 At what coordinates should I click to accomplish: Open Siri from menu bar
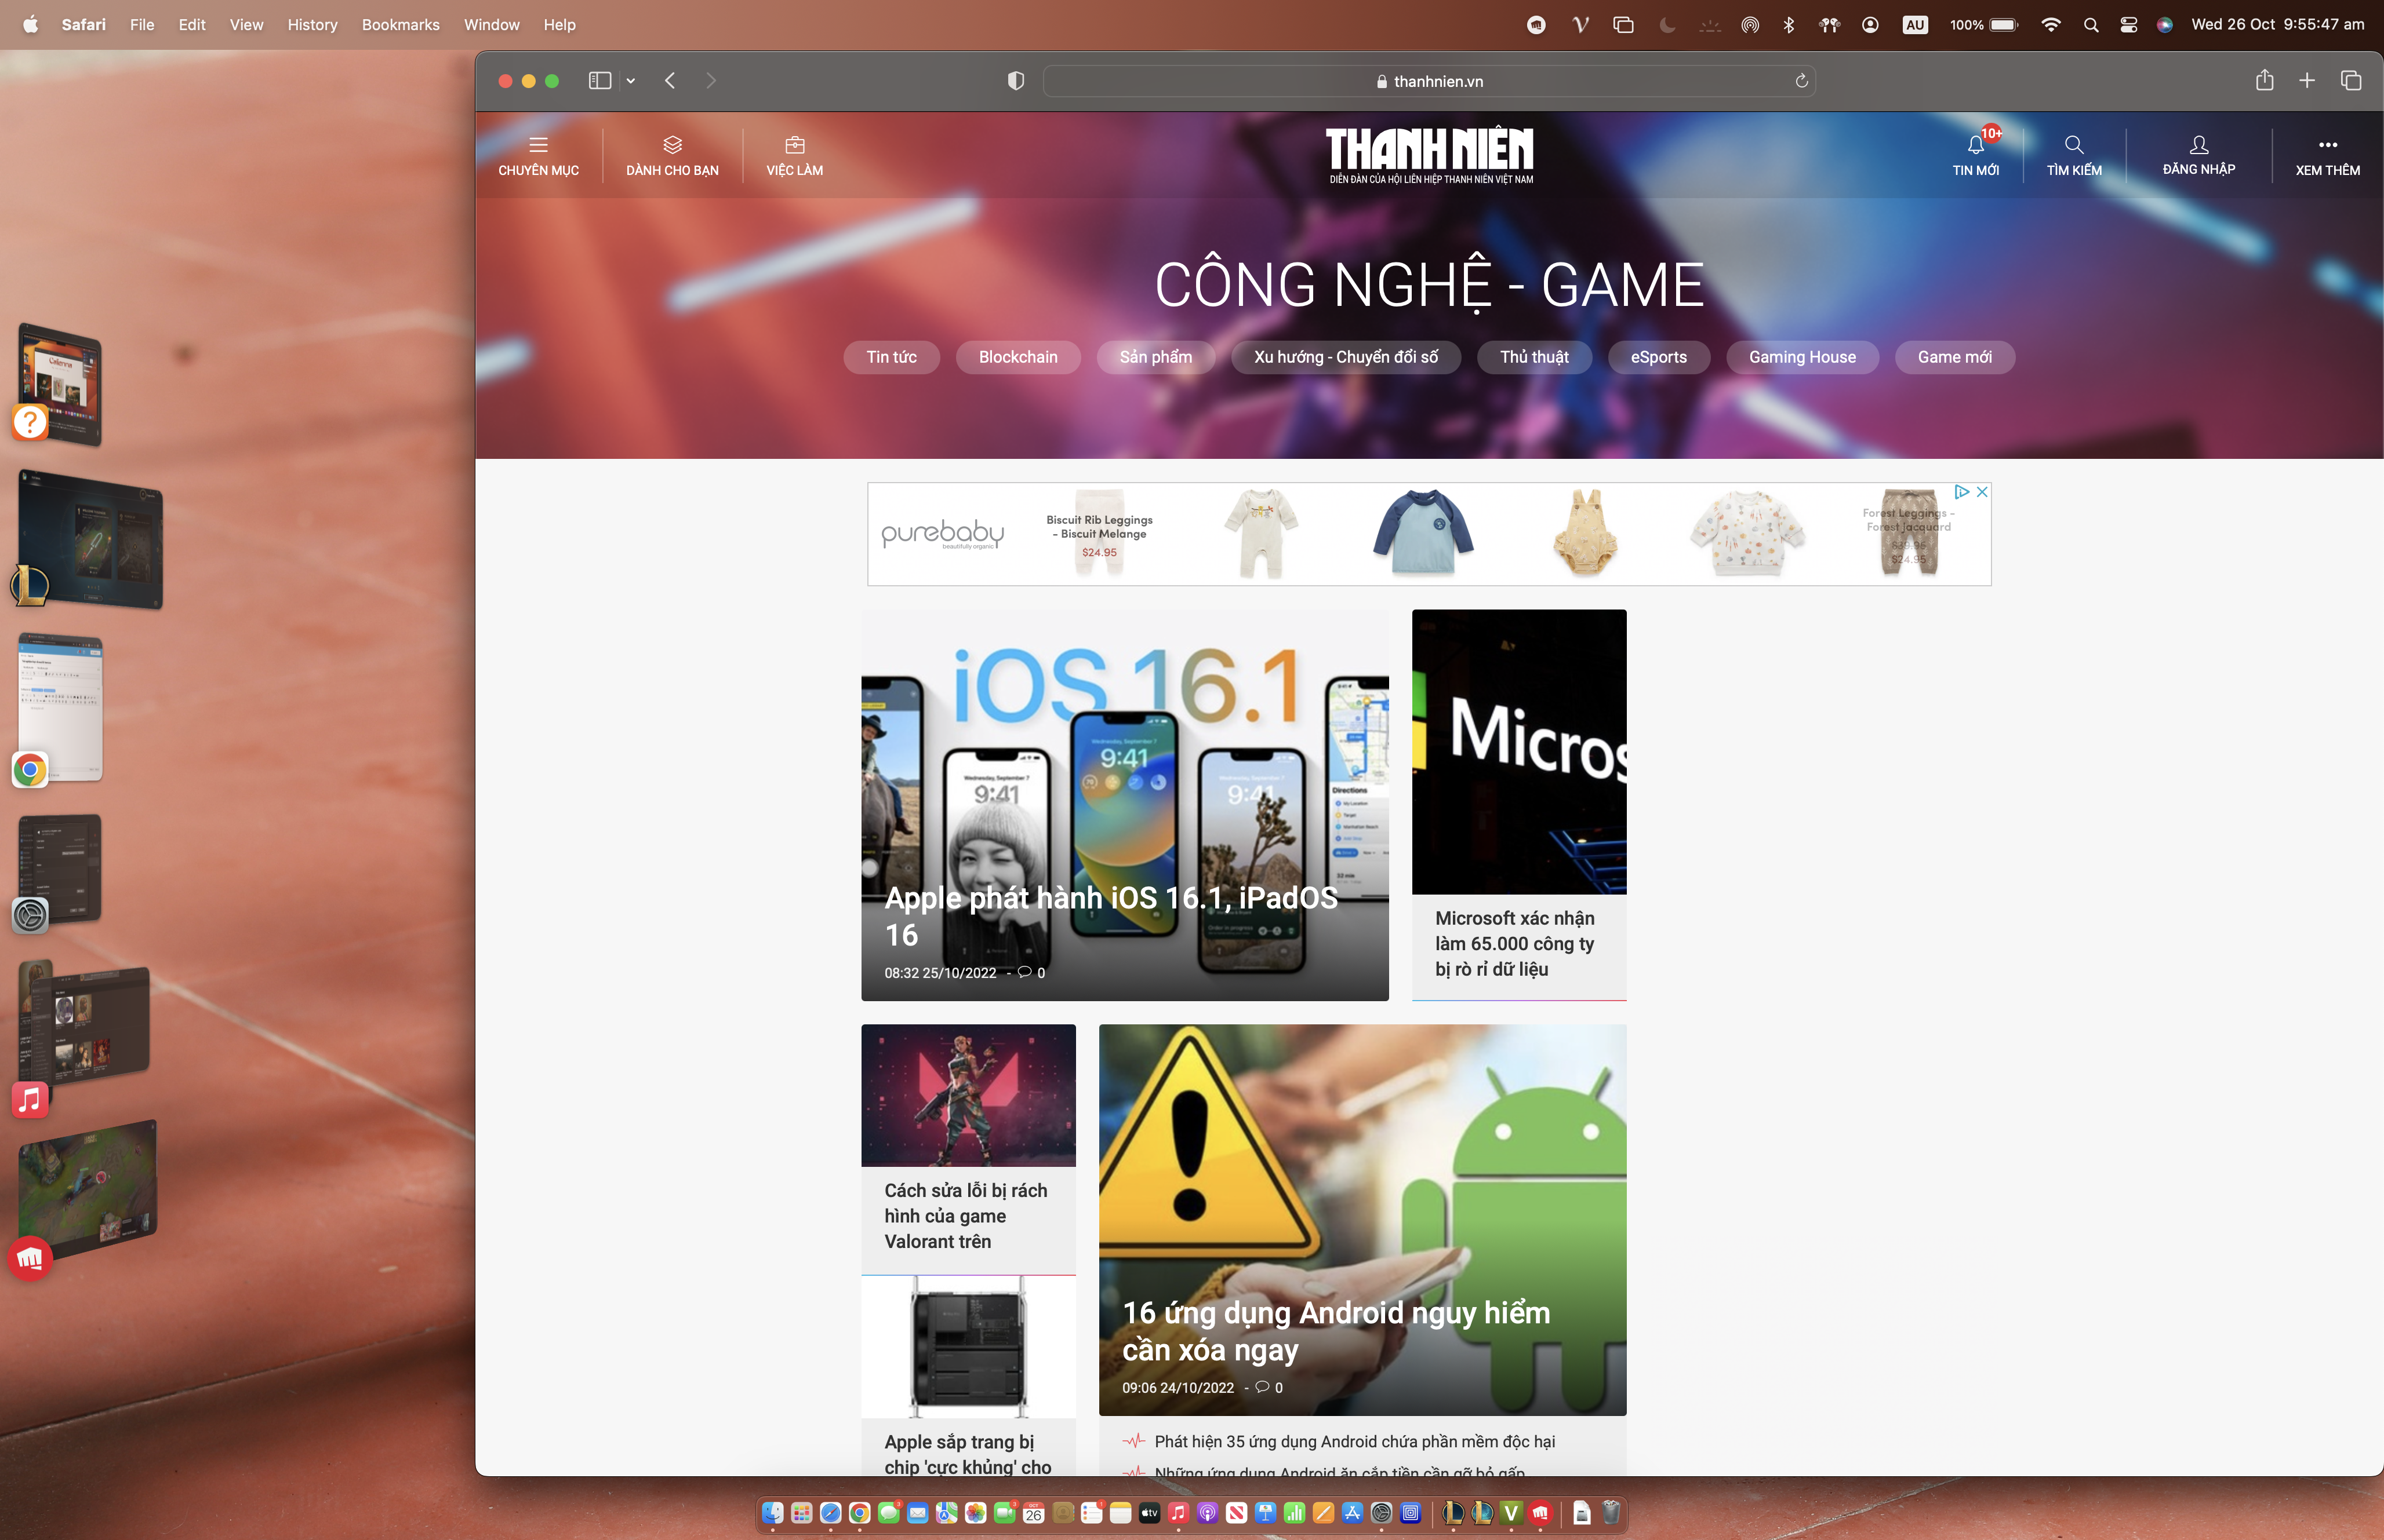2164,24
